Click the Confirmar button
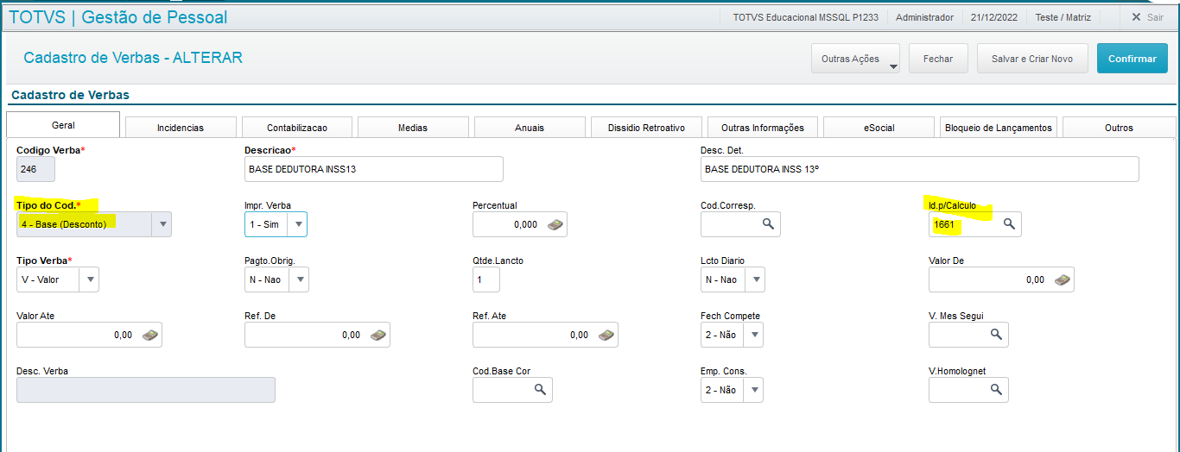This screenshot has width=1180, height=452. coord(1132,59)
